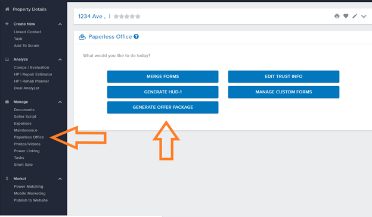The height and width of the screenshot is (217, 372).
Task: Open Deal Analyzer in sidebar
Action: (x=27, y=88)
